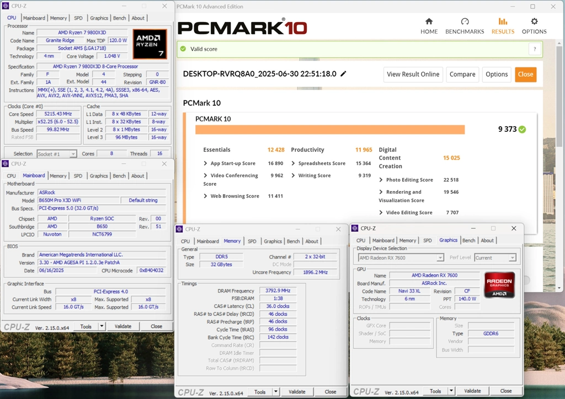The height and width of the screenshot is (399, 565).
Task: Go to Results chart icon section
Action: pyautogui.click(x=503, y=26)
